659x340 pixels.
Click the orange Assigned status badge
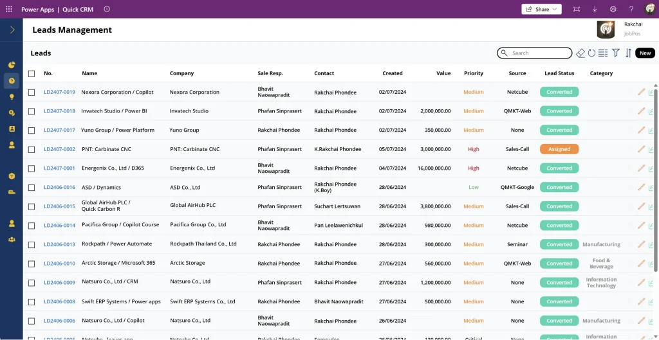click(x=559, y=149)
